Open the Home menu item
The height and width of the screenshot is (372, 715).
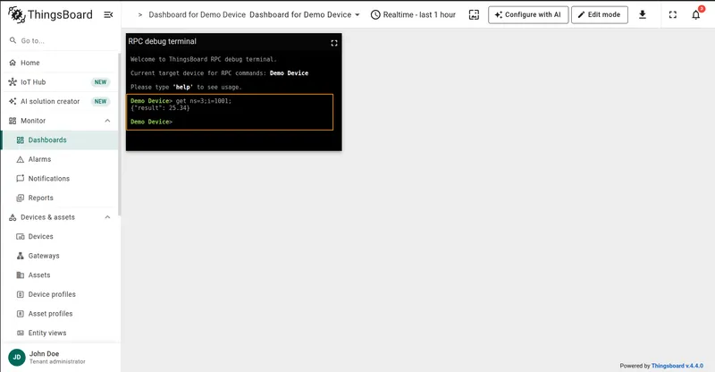coord(60,63)
